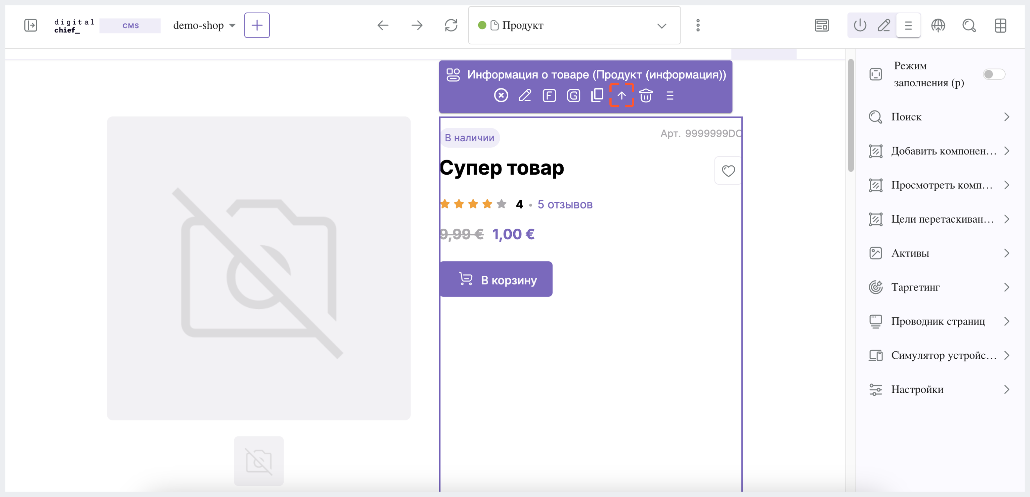Add product to favorites heart button
1030x497 pixels.
(727, 170)
